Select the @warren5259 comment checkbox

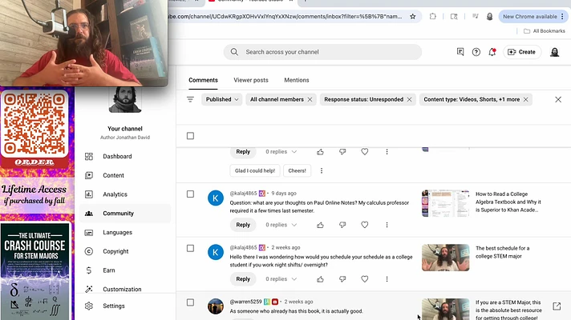pyautogui.click(x=190, y=302)
